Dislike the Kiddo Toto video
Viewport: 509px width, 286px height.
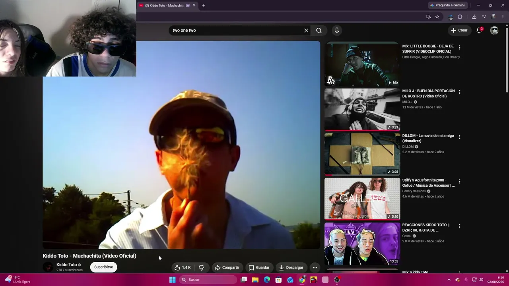pos(202,267)
